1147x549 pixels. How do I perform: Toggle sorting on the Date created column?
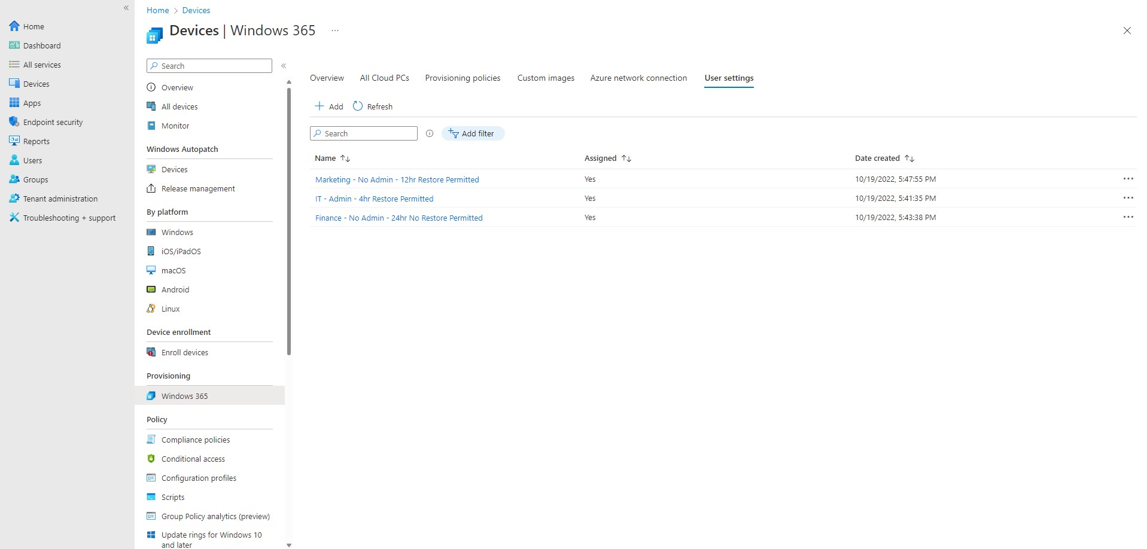coord(909,158)
